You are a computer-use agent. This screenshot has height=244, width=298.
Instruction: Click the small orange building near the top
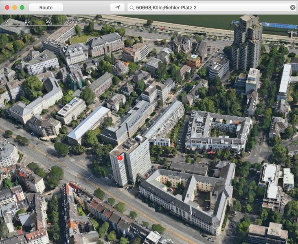(x=193, y=61)
